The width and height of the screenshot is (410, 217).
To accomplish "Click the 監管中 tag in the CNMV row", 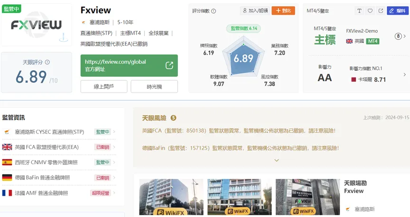I will click(x=103, y=162).
